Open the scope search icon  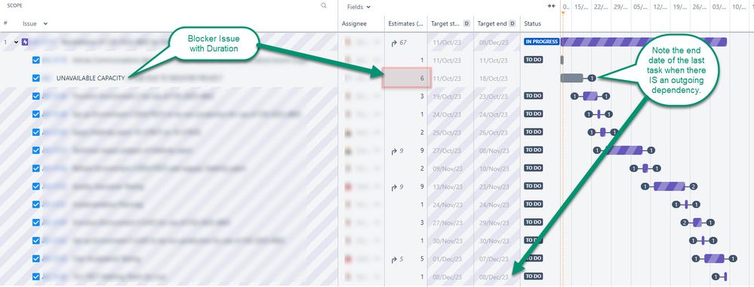(324, 6)
